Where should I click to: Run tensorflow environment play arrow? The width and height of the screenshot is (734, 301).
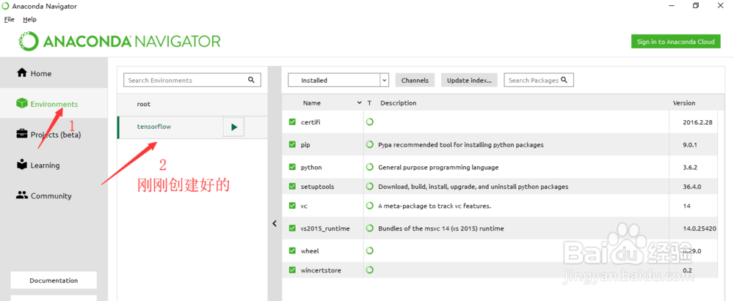click(x=234, y=127)
